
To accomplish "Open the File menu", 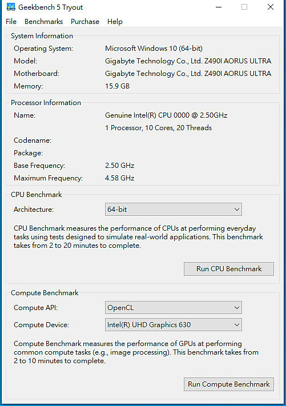I will 11,22.
